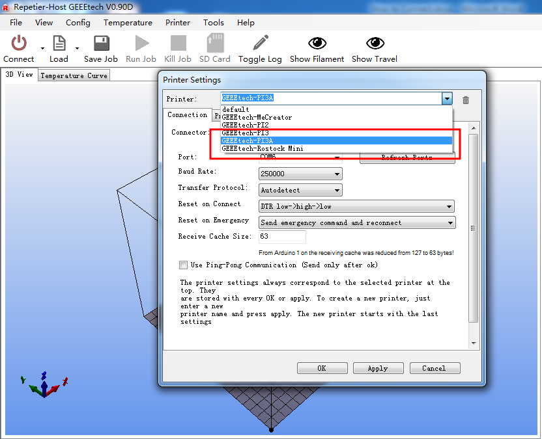The width and height of the screenshot is (542, 439).
Task: Click the Connect power icon
Action: [x=19, y=43]
